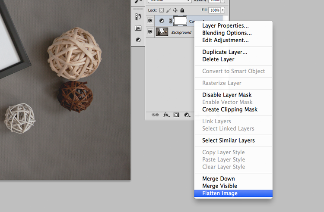
Task: Click mask link chain on Curves layer
Action: (171, 21)
